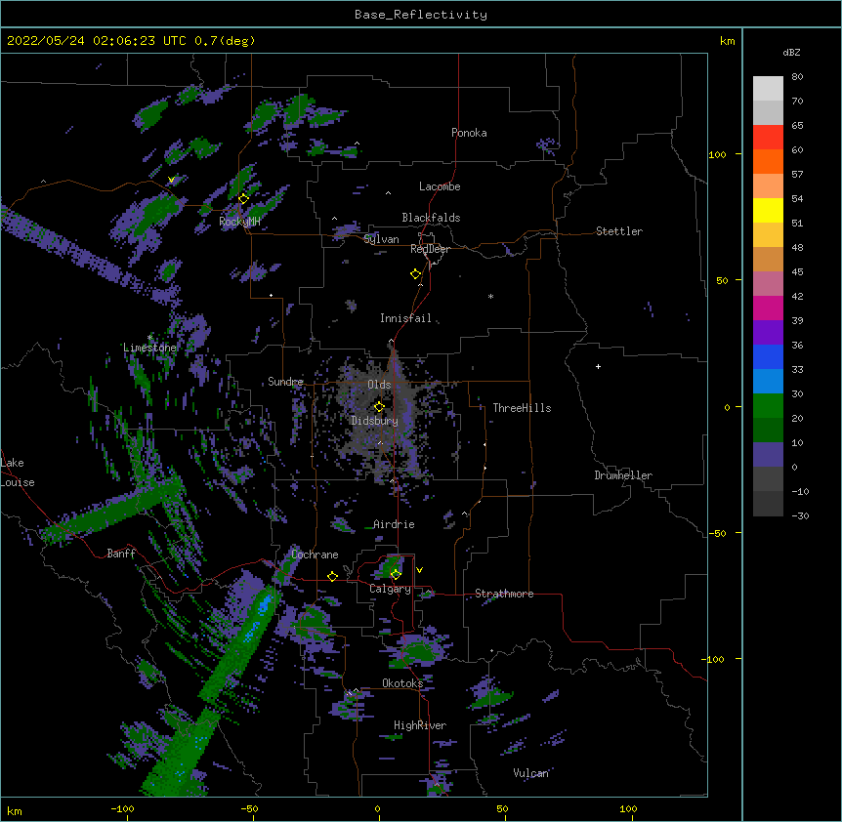The height and width of the screenshot is (822, 842).
Task: Select the purple 36-39 dBZ legend swatch
Action: click(x=768, y=333)
